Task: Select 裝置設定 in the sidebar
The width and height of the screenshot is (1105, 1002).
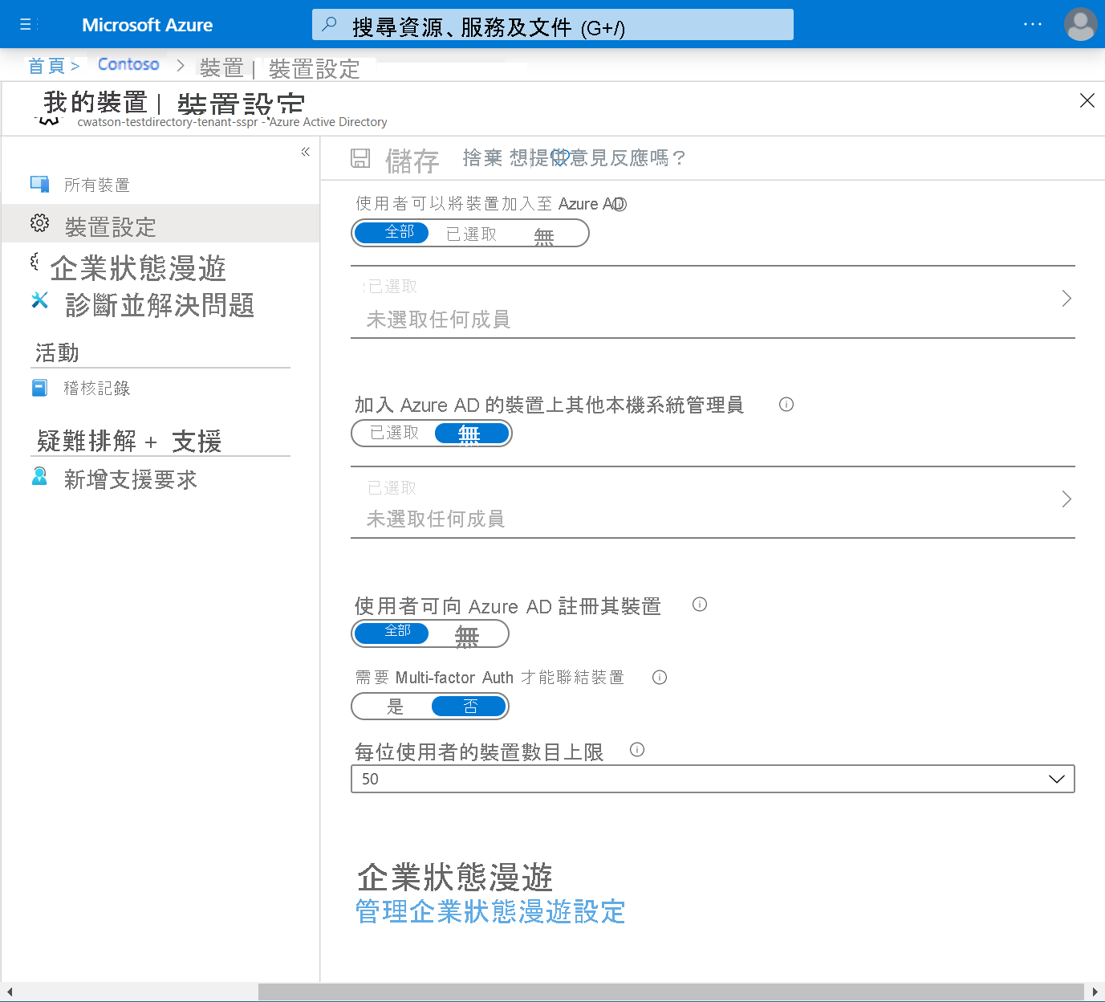Action: click(x=160, y=224)
